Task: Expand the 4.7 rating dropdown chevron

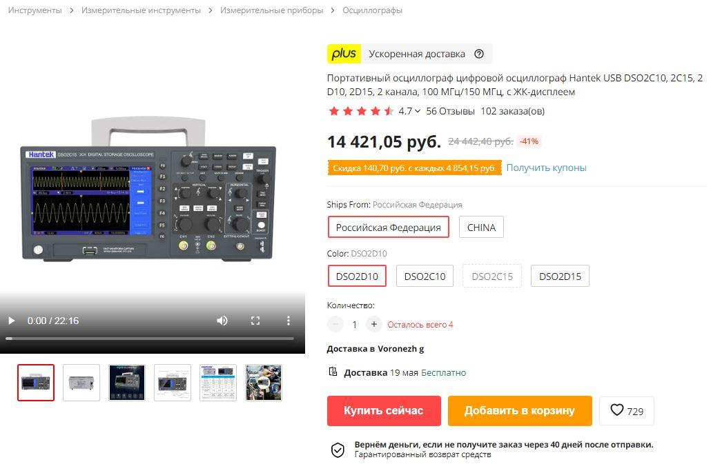Action: [x=418, y=111]
